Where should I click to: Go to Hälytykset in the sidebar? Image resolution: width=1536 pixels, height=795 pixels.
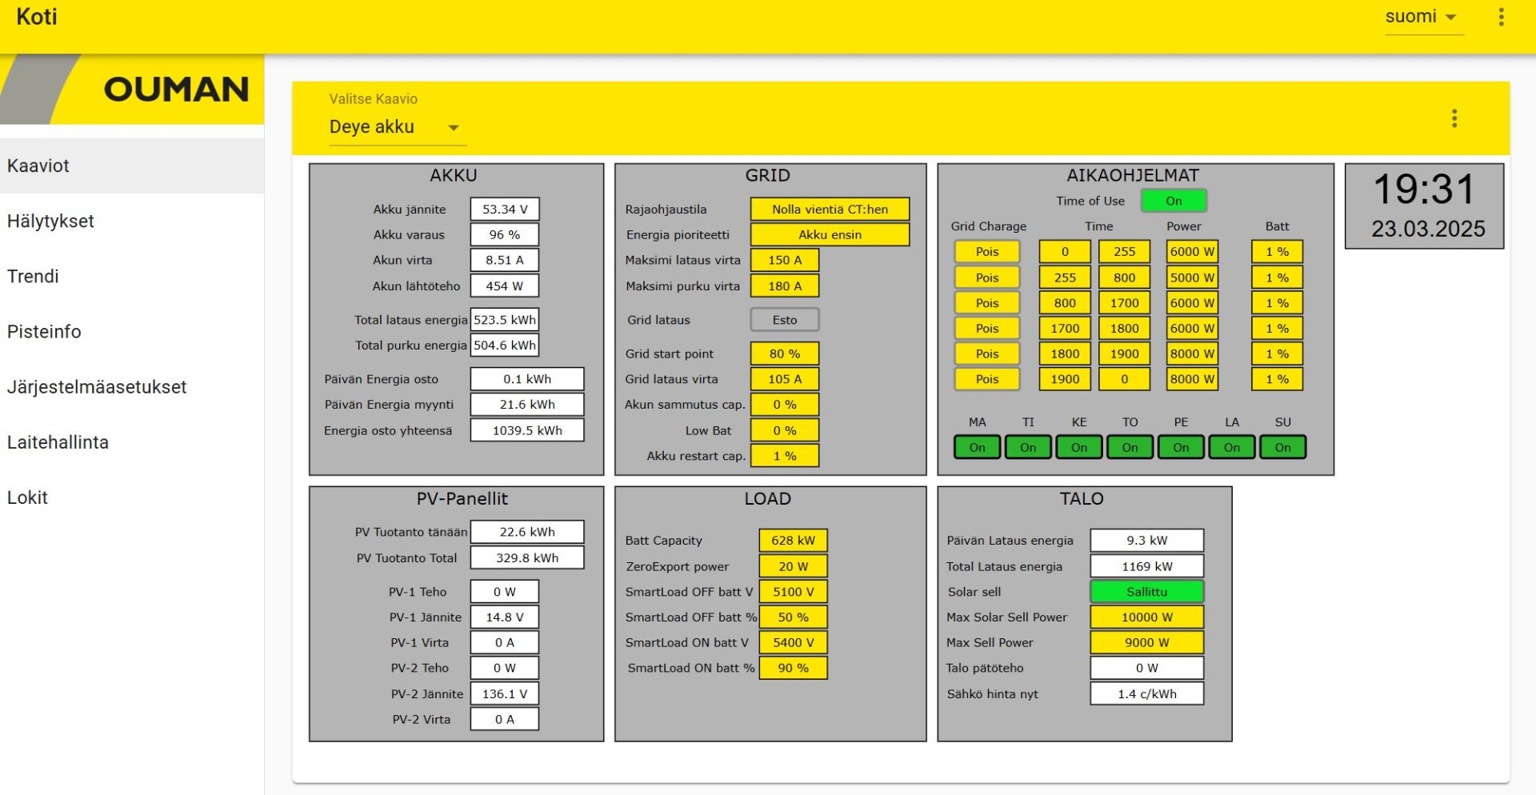[x=51, y=221]
